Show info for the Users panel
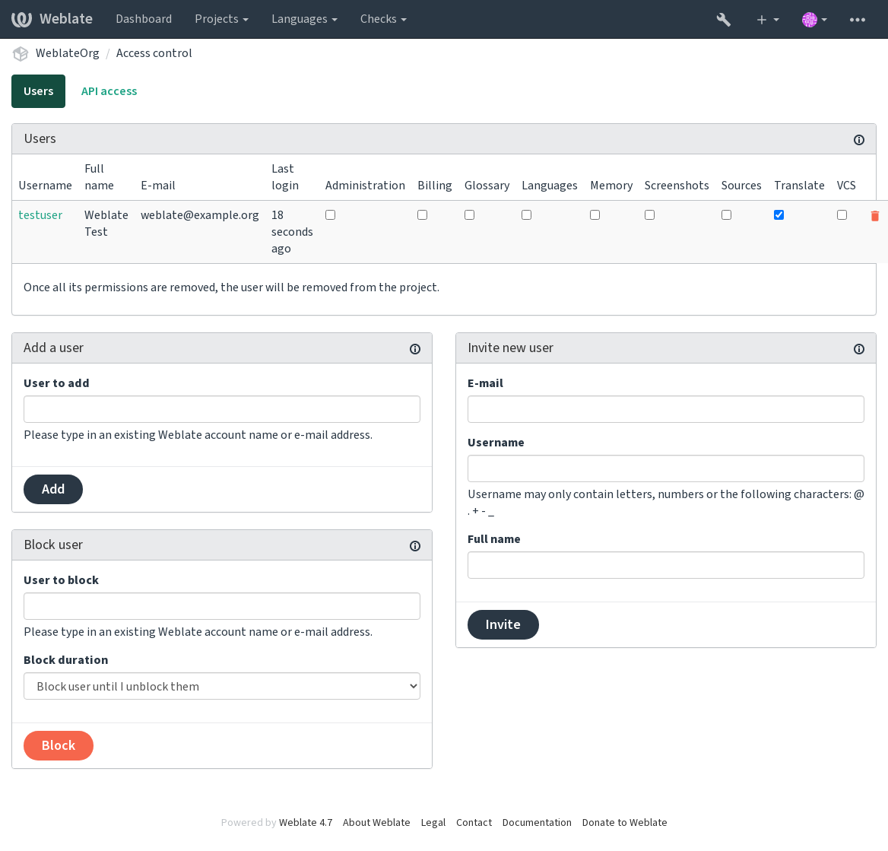The height and width of the screenshot is (851, 888). [x=859, y=140]
